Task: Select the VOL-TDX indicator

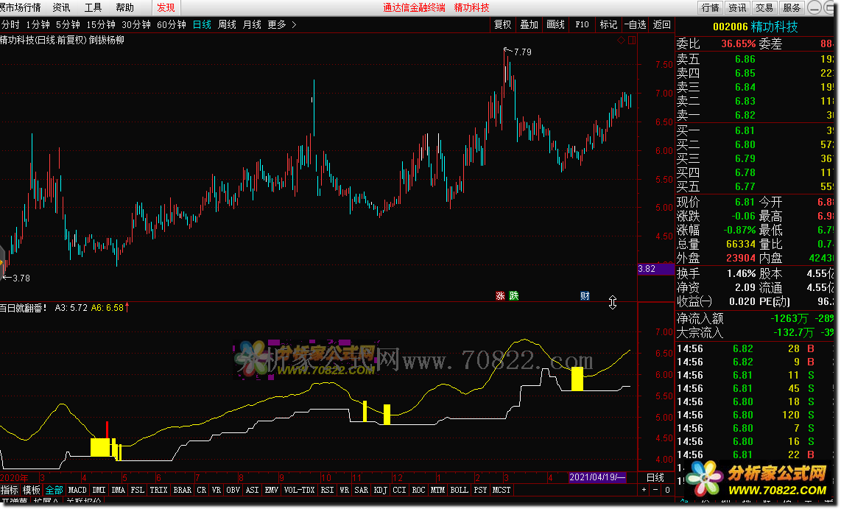Action: 299,490
